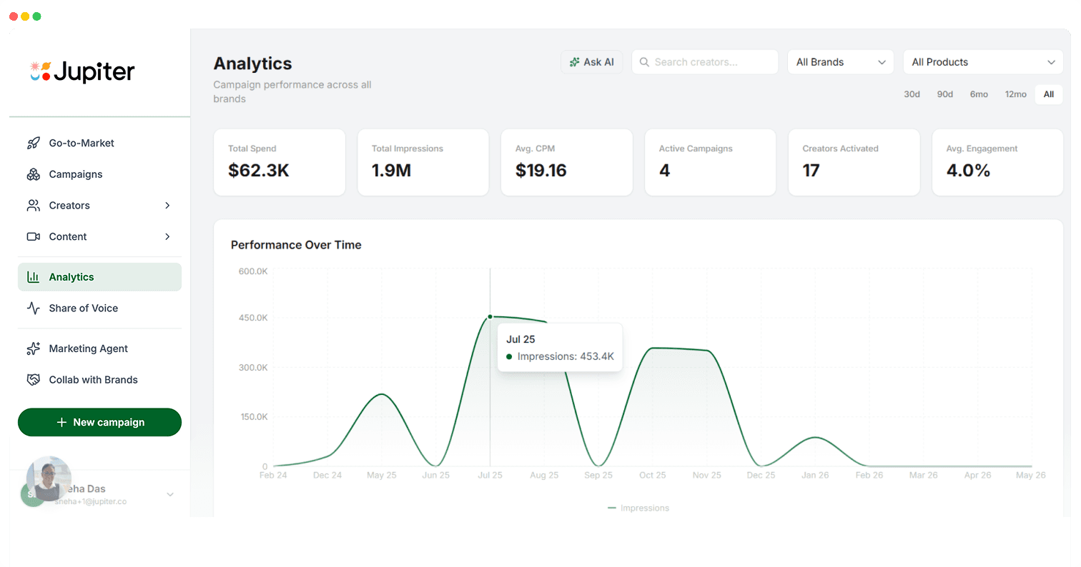Open the Sneha Das account chevron menu
The width and height of the screenshot is (1081, 567).
pyautogui.click(x=169, y=493)
